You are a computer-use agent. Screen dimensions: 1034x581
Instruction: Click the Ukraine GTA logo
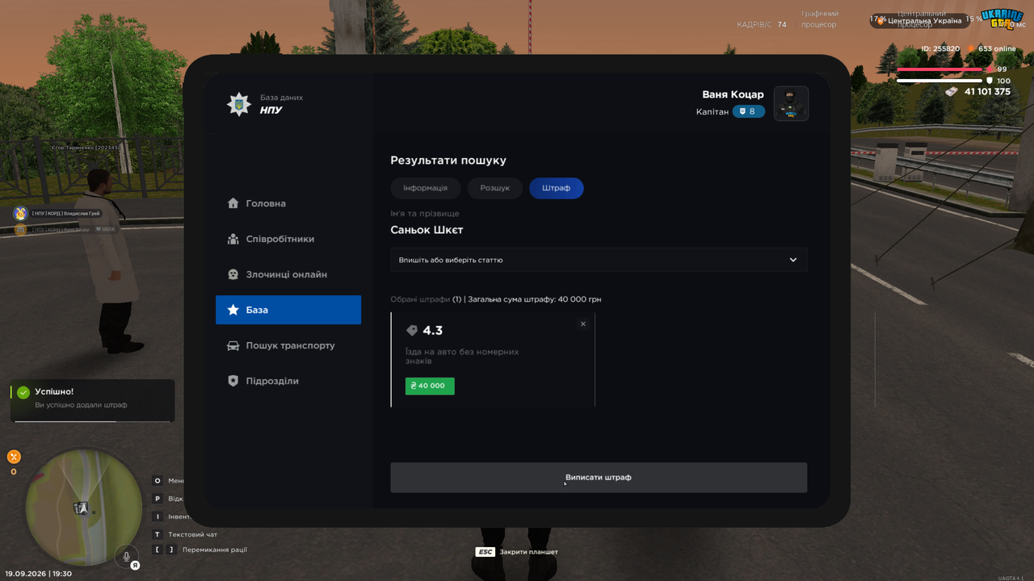[x=1002, y=18]
